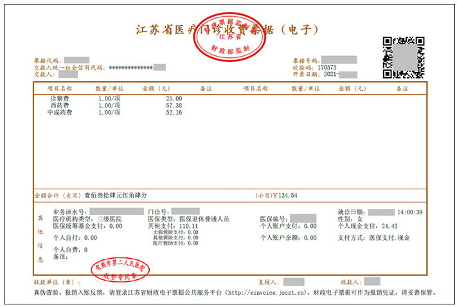457x307 pixels.
Task: Click the 开票日期 label
Action: coord(307,74)
